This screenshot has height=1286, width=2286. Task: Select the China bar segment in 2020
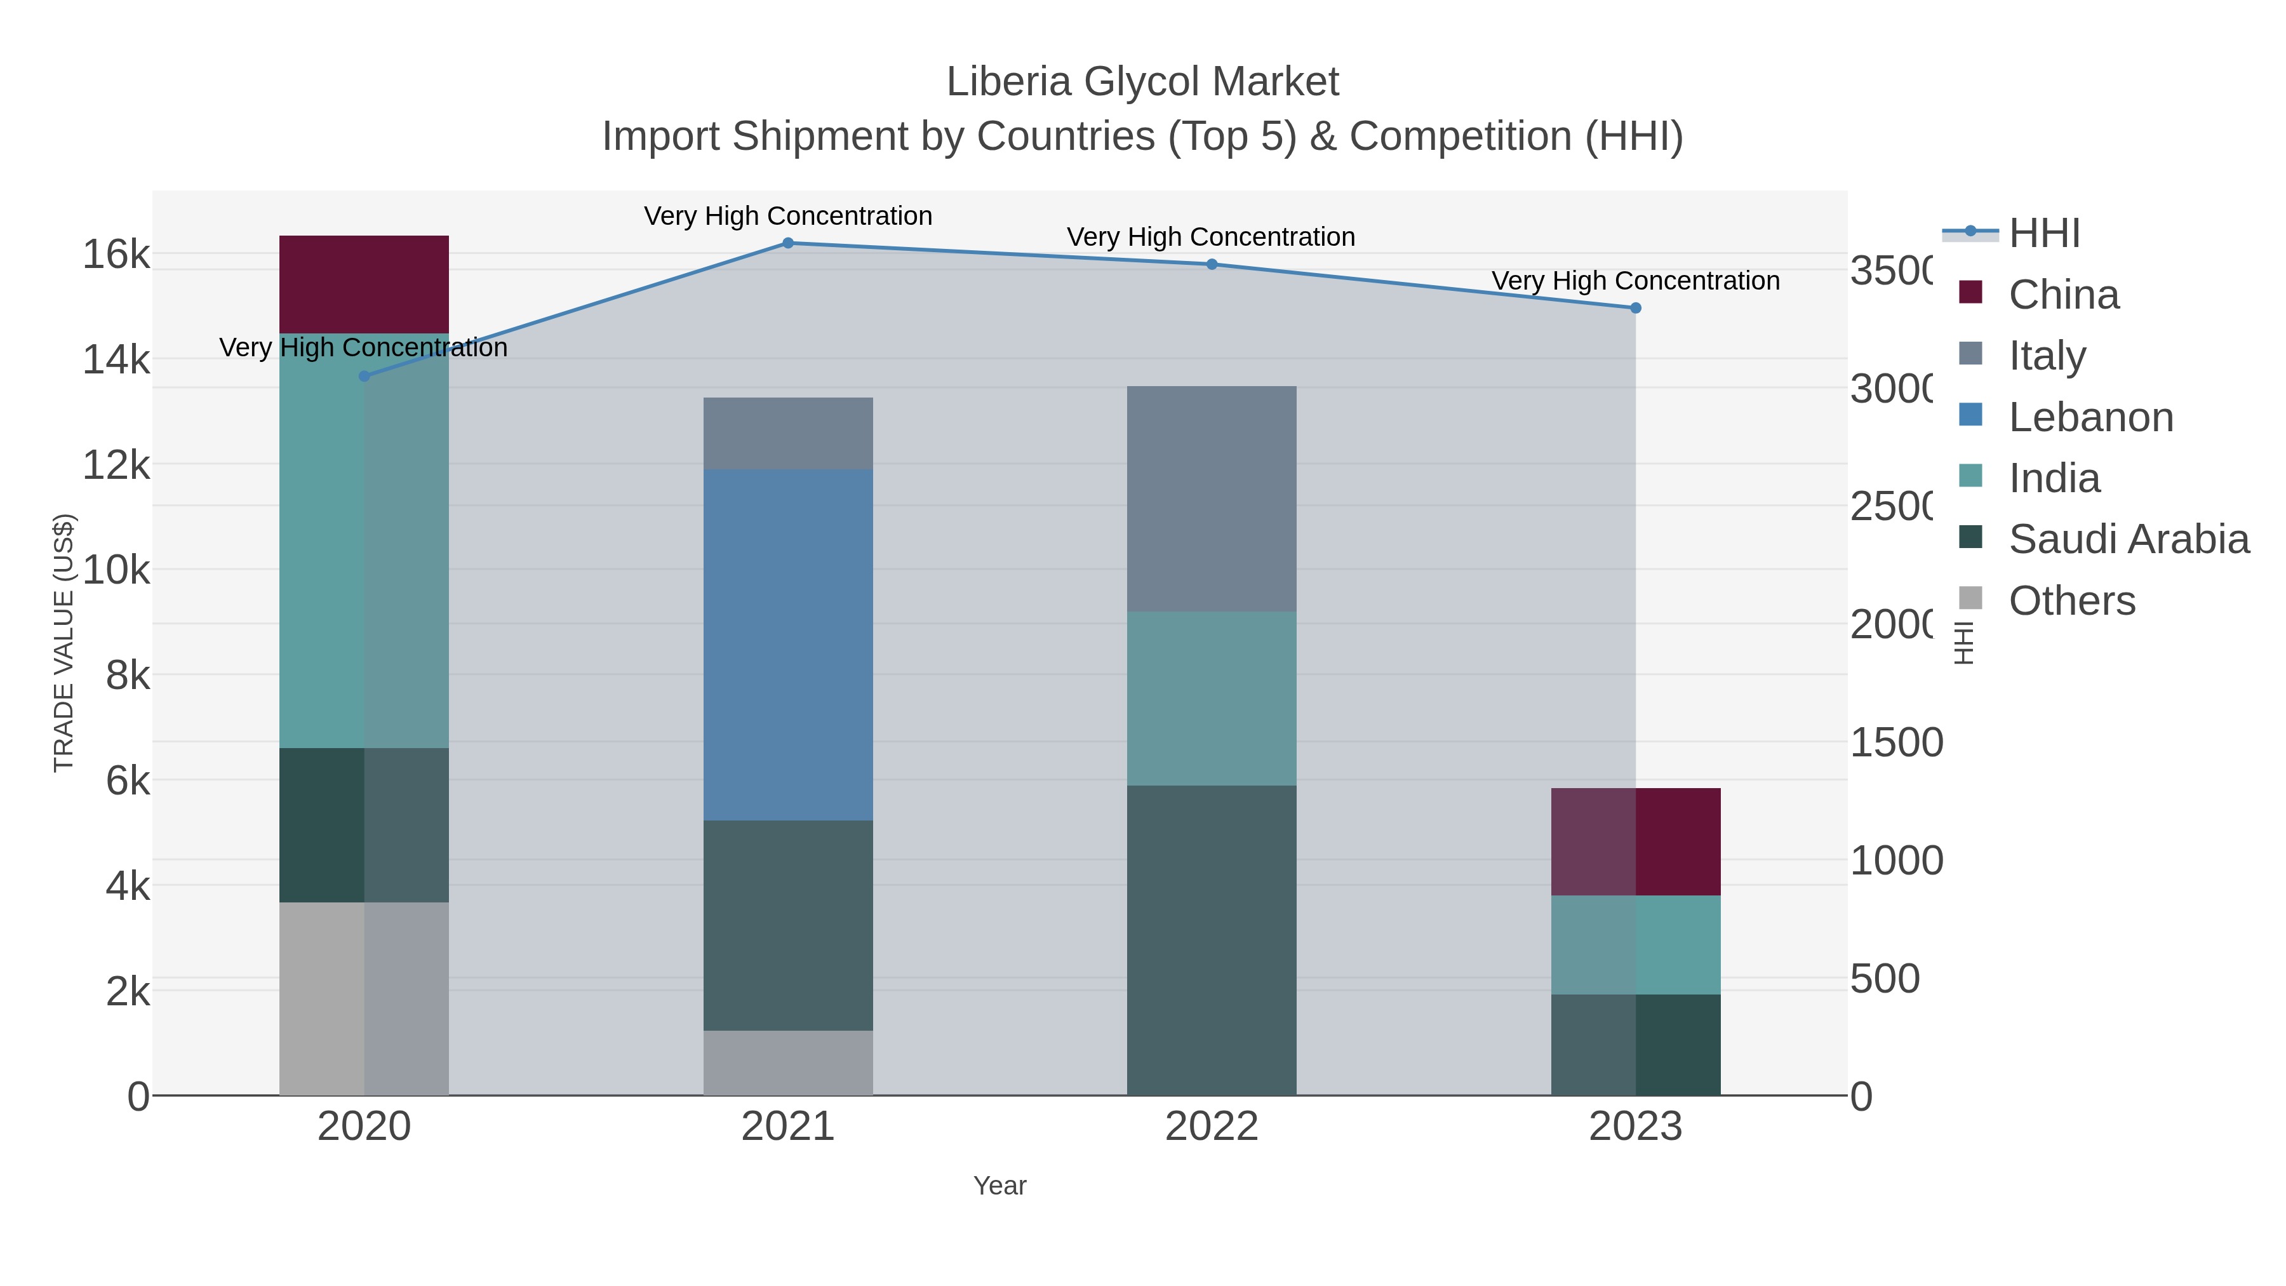click(364, 285)
